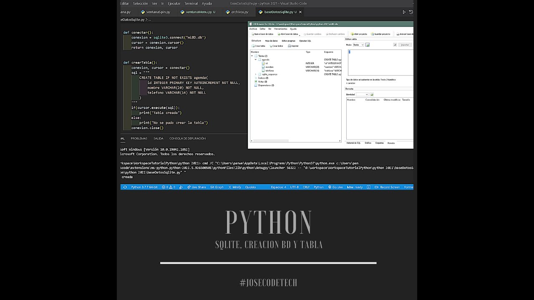Click Nueva base de datos toolbar icon

(x=262, y=34)
